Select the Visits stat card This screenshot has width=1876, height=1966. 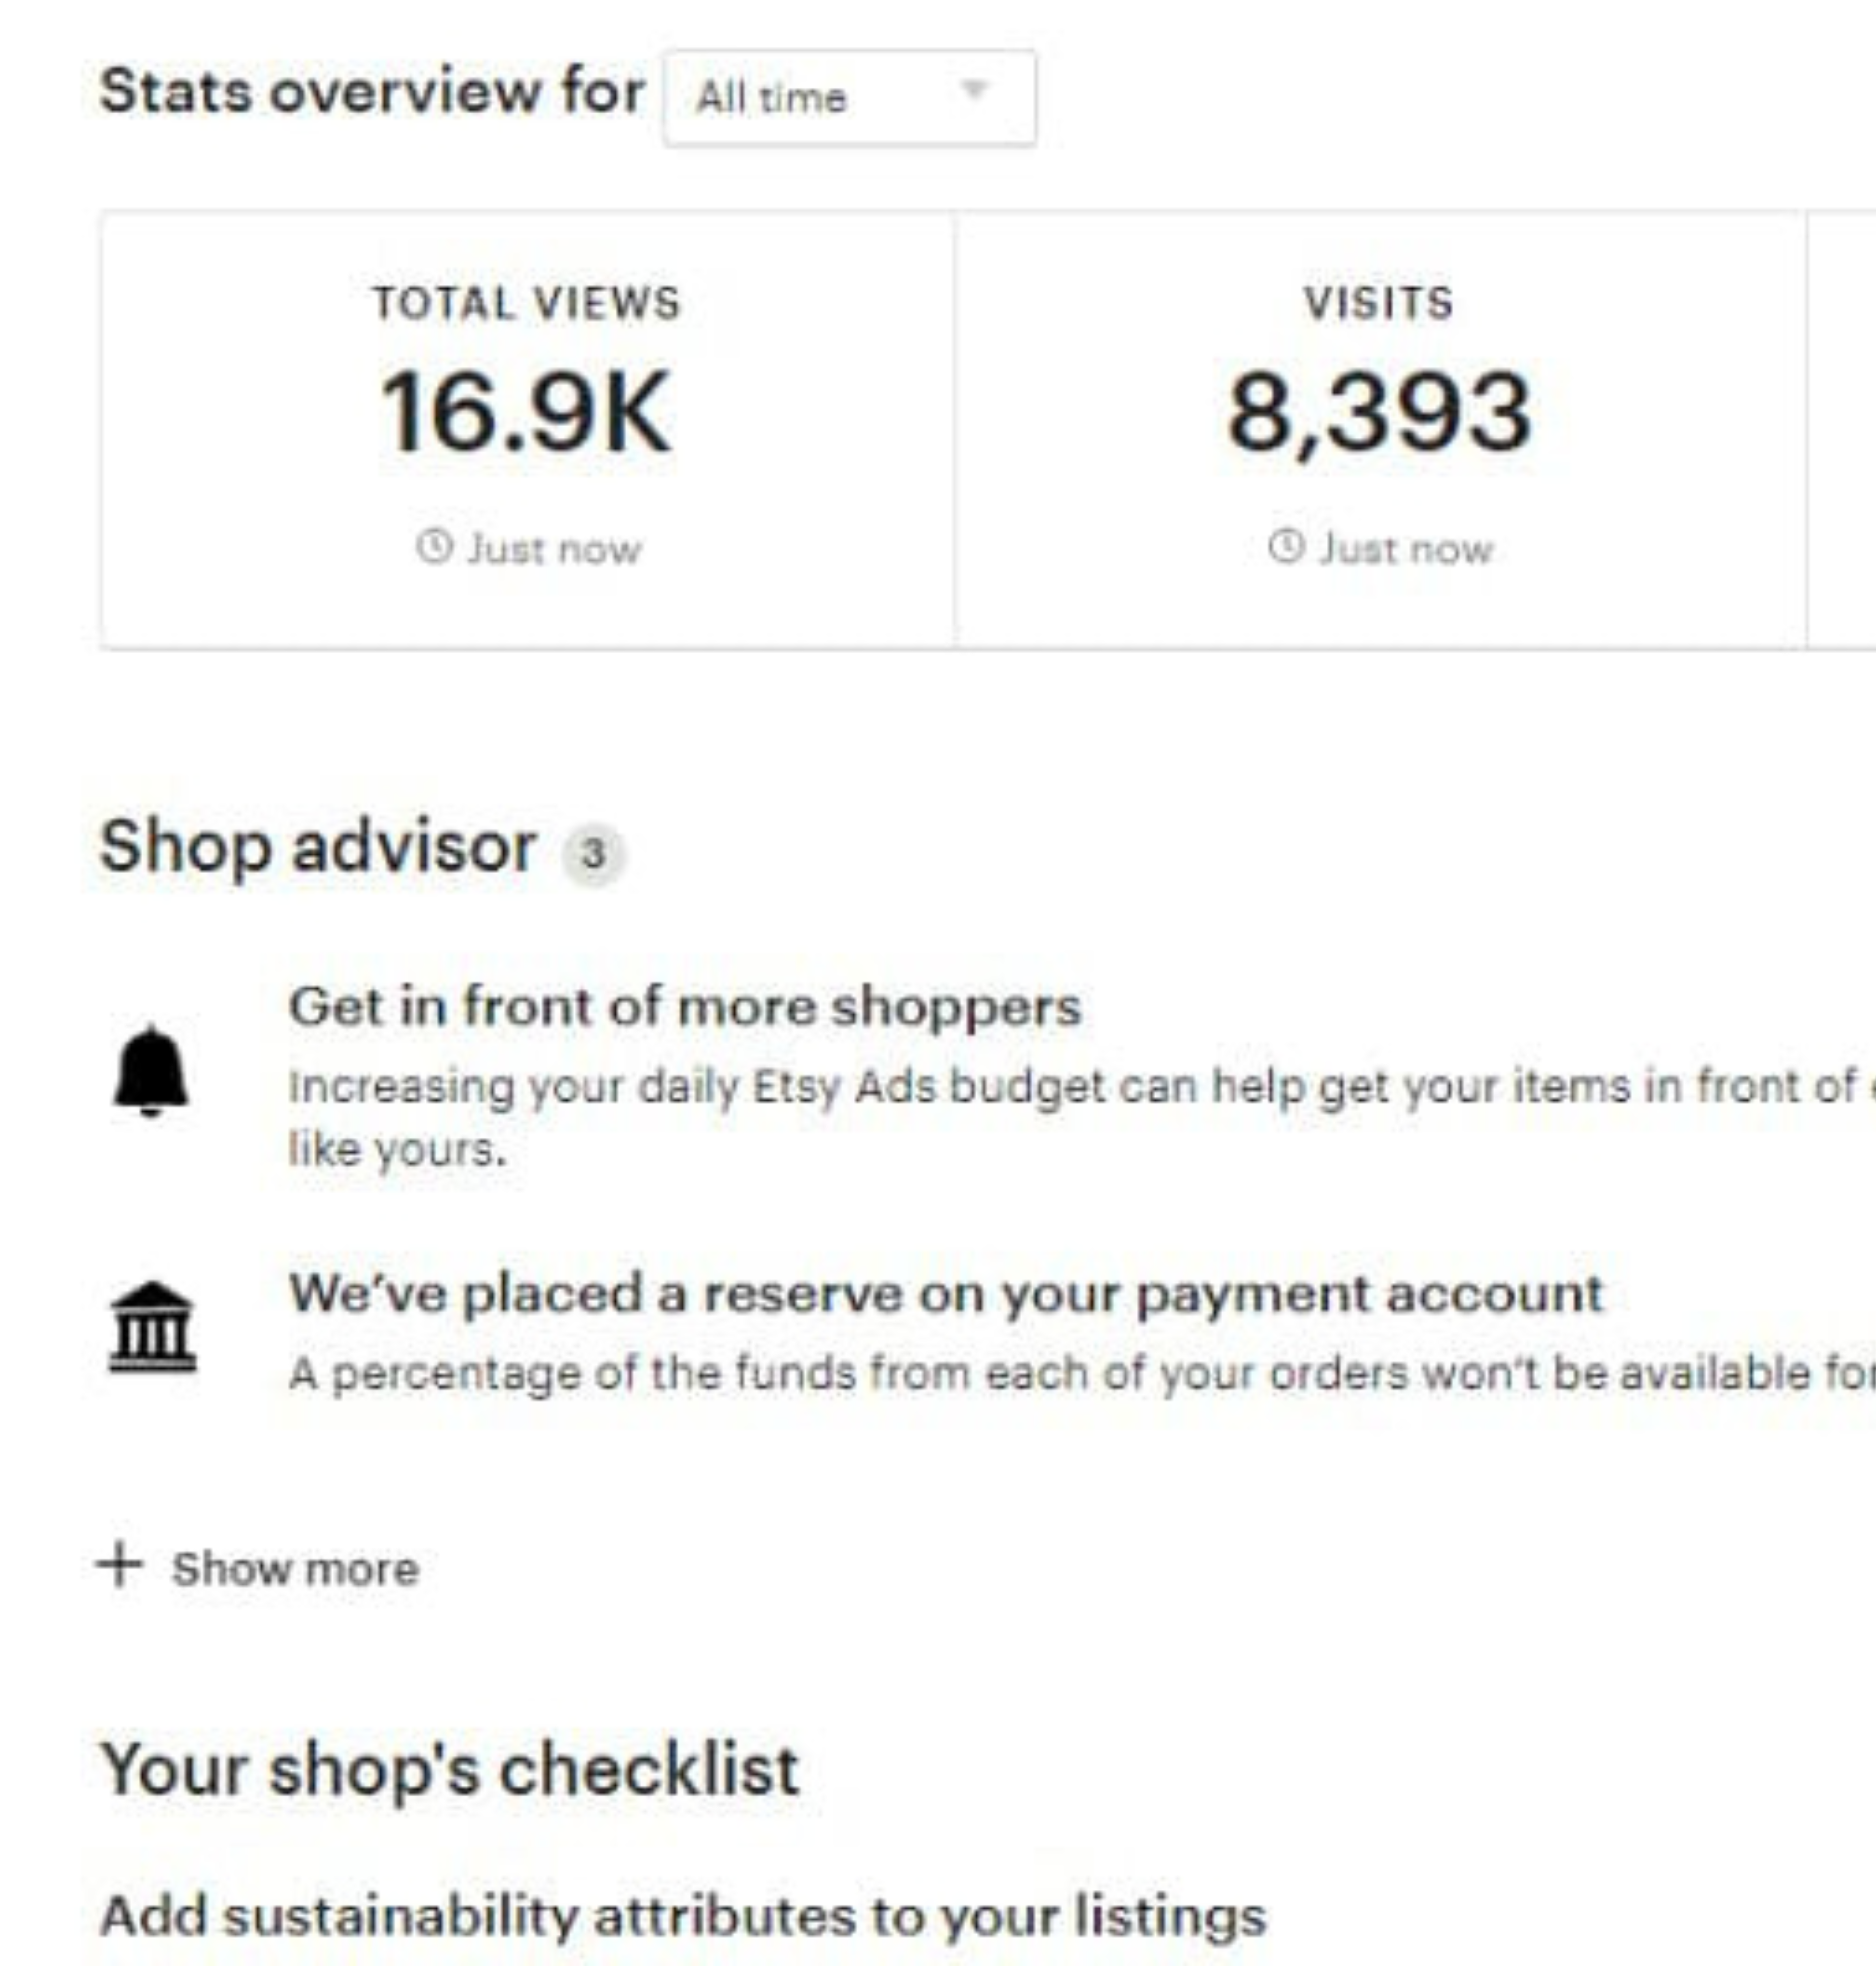[x=1379, y=430]
